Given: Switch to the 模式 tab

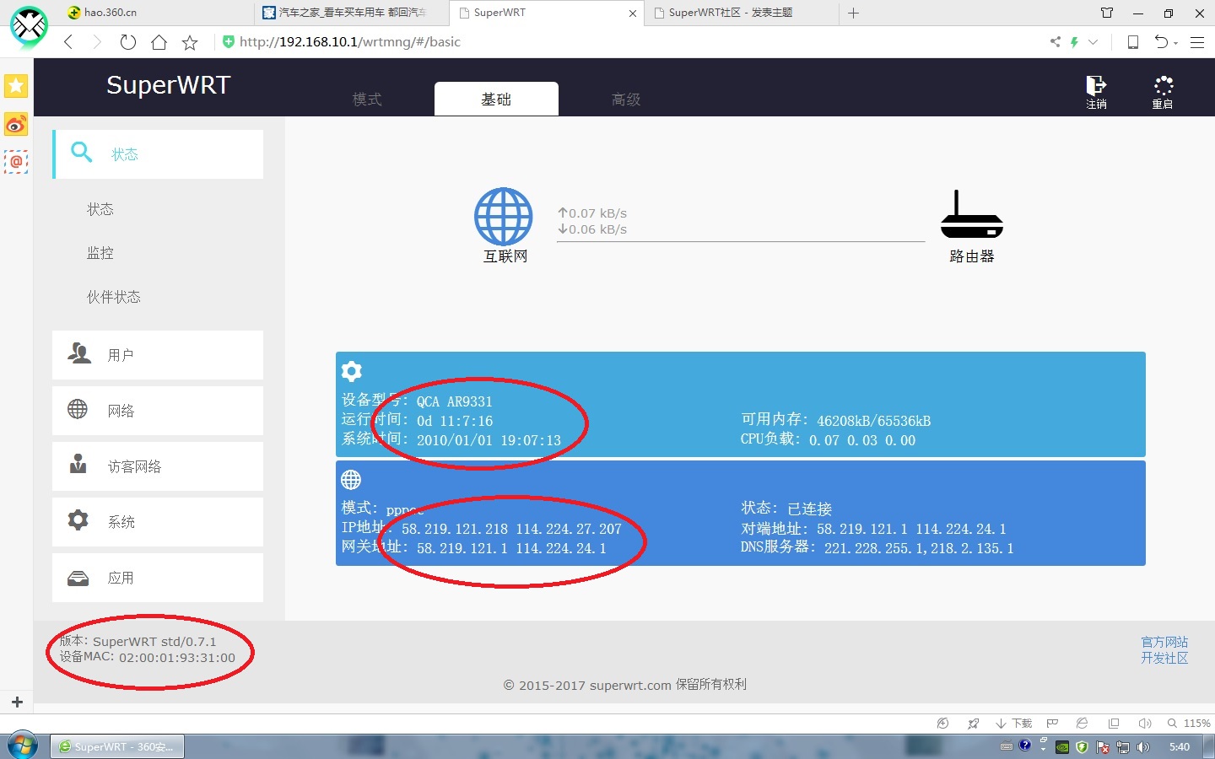Looking at the screenshot, I should 367,100.
